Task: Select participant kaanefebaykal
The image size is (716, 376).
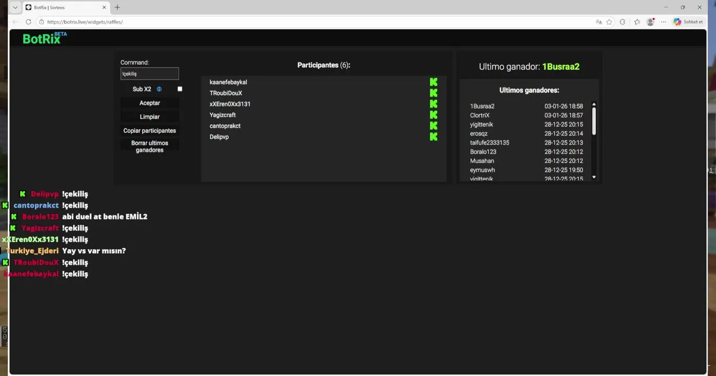Action: point(228,83)
